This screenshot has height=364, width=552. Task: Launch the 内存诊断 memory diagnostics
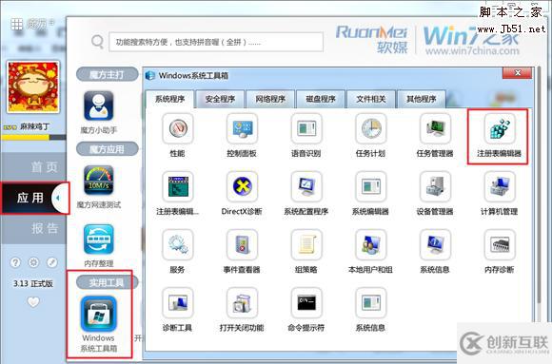coord(500,245)
